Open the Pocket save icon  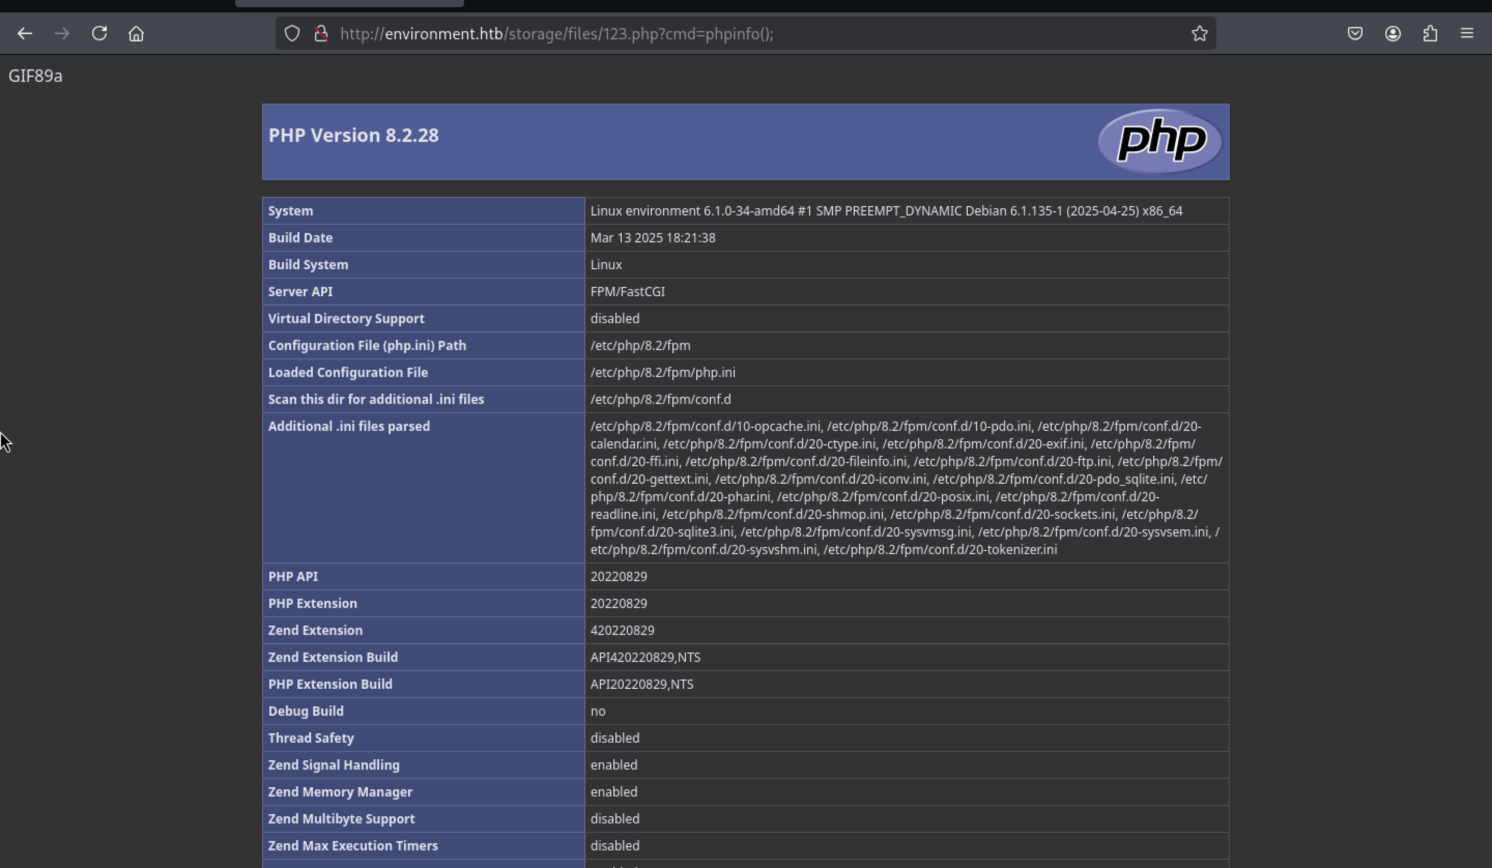tap(1355, 34)
